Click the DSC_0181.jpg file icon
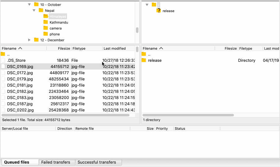Screen dimensions: 280x167 coord(3,85)
